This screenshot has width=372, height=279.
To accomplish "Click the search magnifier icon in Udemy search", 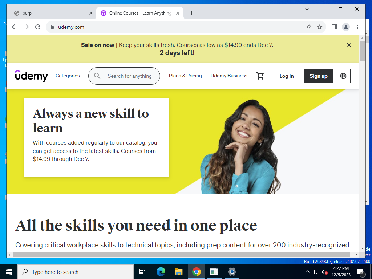I will point(97,76).
